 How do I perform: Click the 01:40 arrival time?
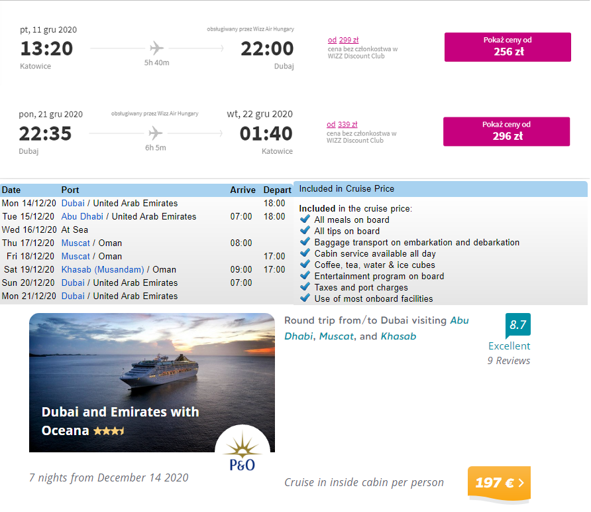tap(266, 133)
